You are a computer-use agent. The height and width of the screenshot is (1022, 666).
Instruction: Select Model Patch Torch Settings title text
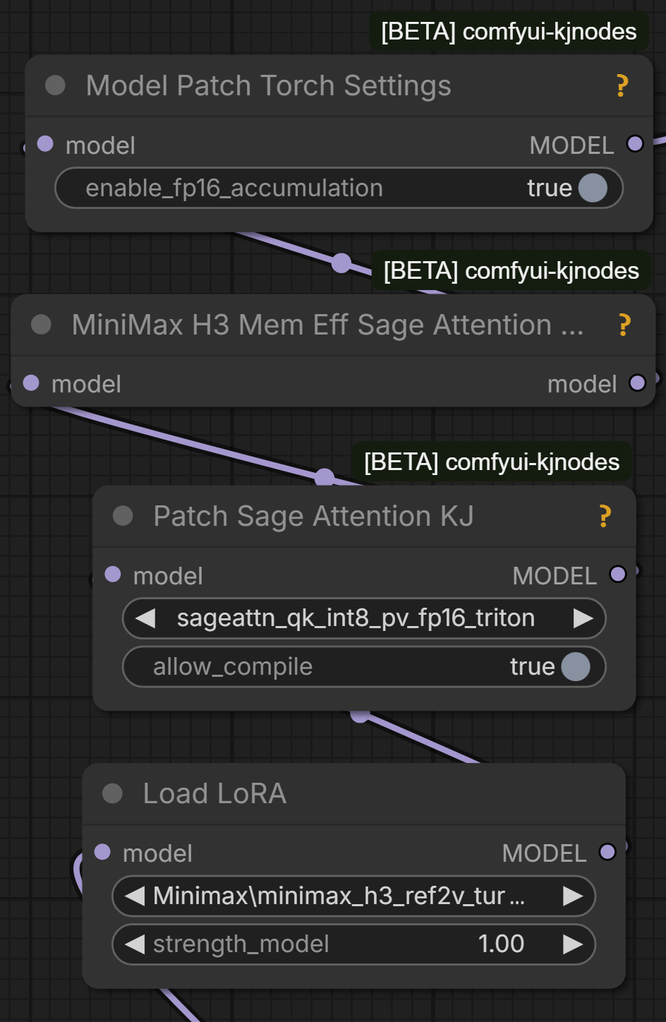pos(269,86)
